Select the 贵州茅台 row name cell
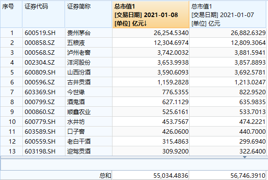The height and width of the screenshot is (180, 268). (x=89, y=33)
